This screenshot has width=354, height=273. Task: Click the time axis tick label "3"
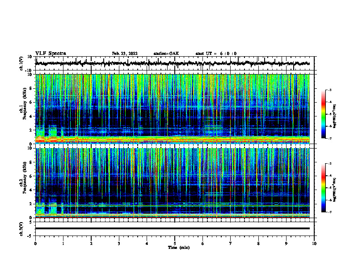coord(119,244)
